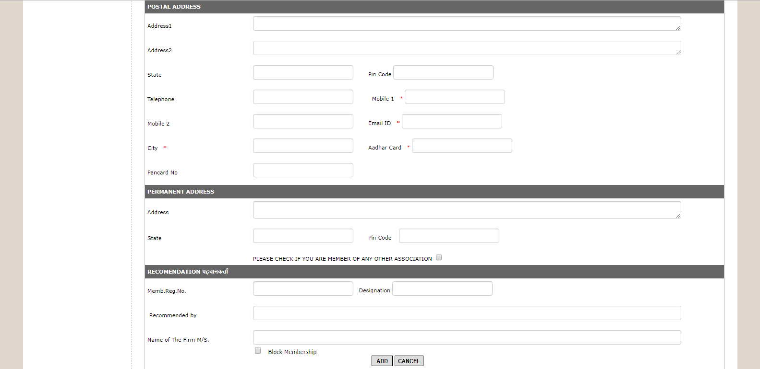Select the Pancard No field
The height and width of the screenshot is (369, 760).
pos(303,170)
